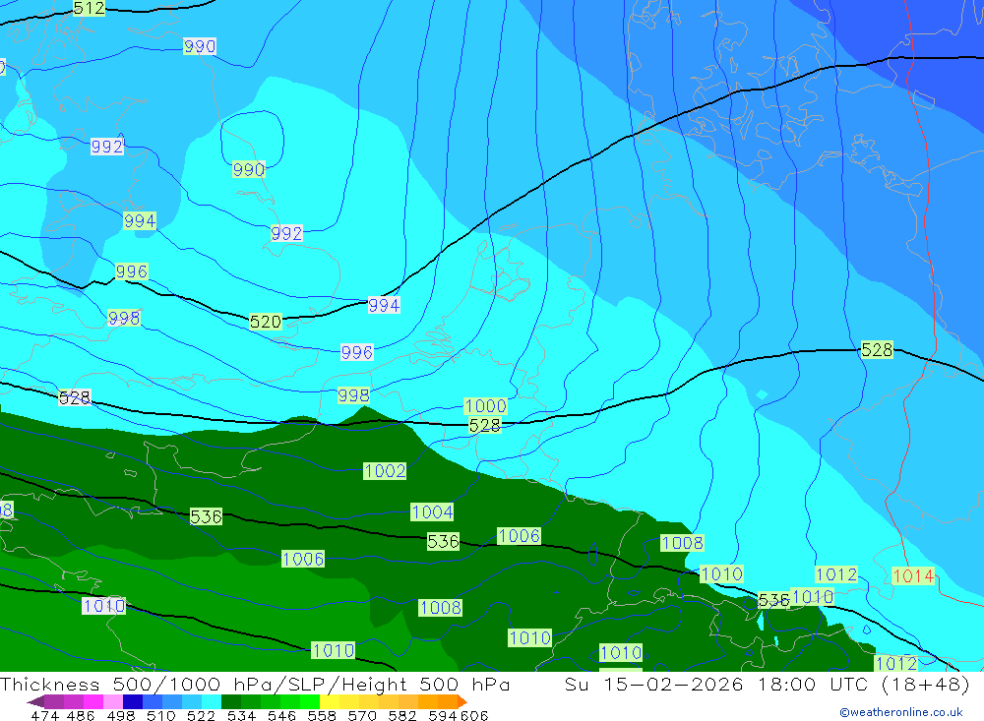Click the '1002' isobar label
984x721 pixels.
(385, 470)
